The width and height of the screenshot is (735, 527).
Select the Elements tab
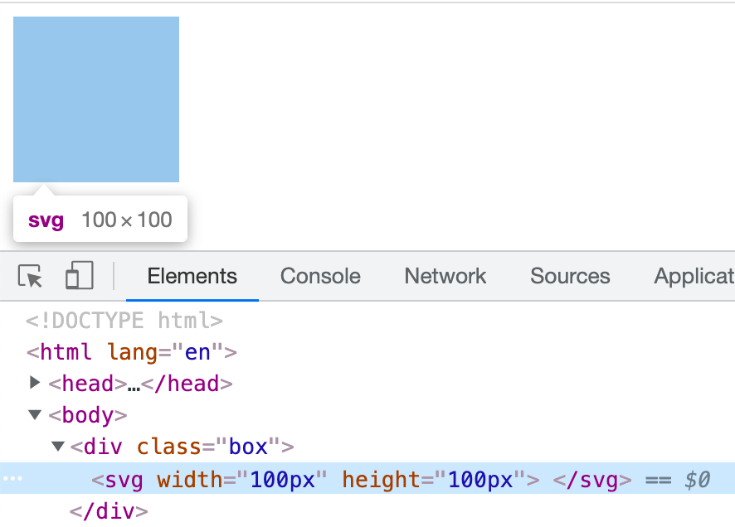tap(192, 276)
